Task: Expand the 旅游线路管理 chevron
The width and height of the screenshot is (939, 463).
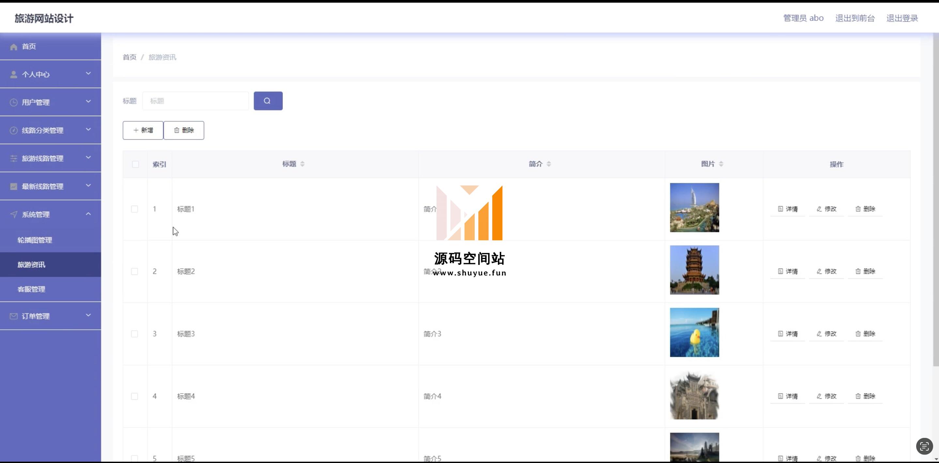Action: click(x=88, y=157)
